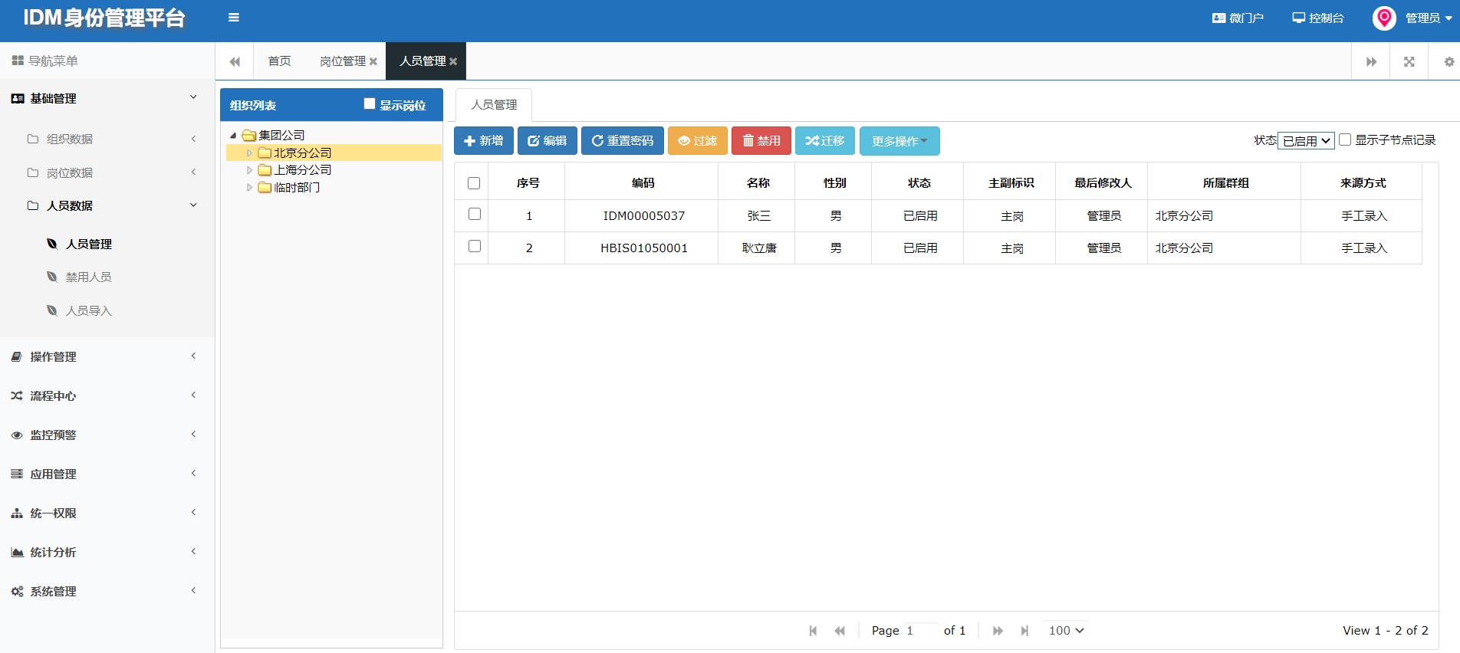Select the row checkbox for 张三
The image size is (1460, 653).
click(475, 214)
